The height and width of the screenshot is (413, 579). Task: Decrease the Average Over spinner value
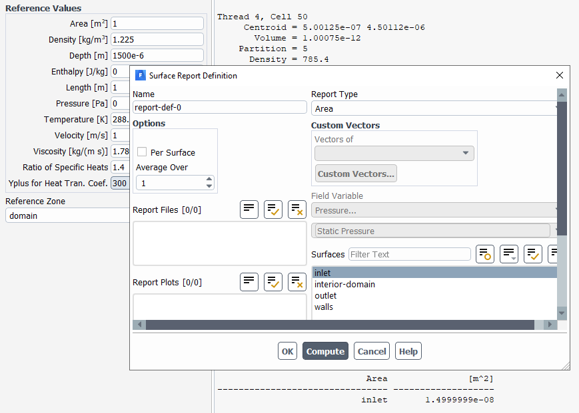click(x=209, y=186)
